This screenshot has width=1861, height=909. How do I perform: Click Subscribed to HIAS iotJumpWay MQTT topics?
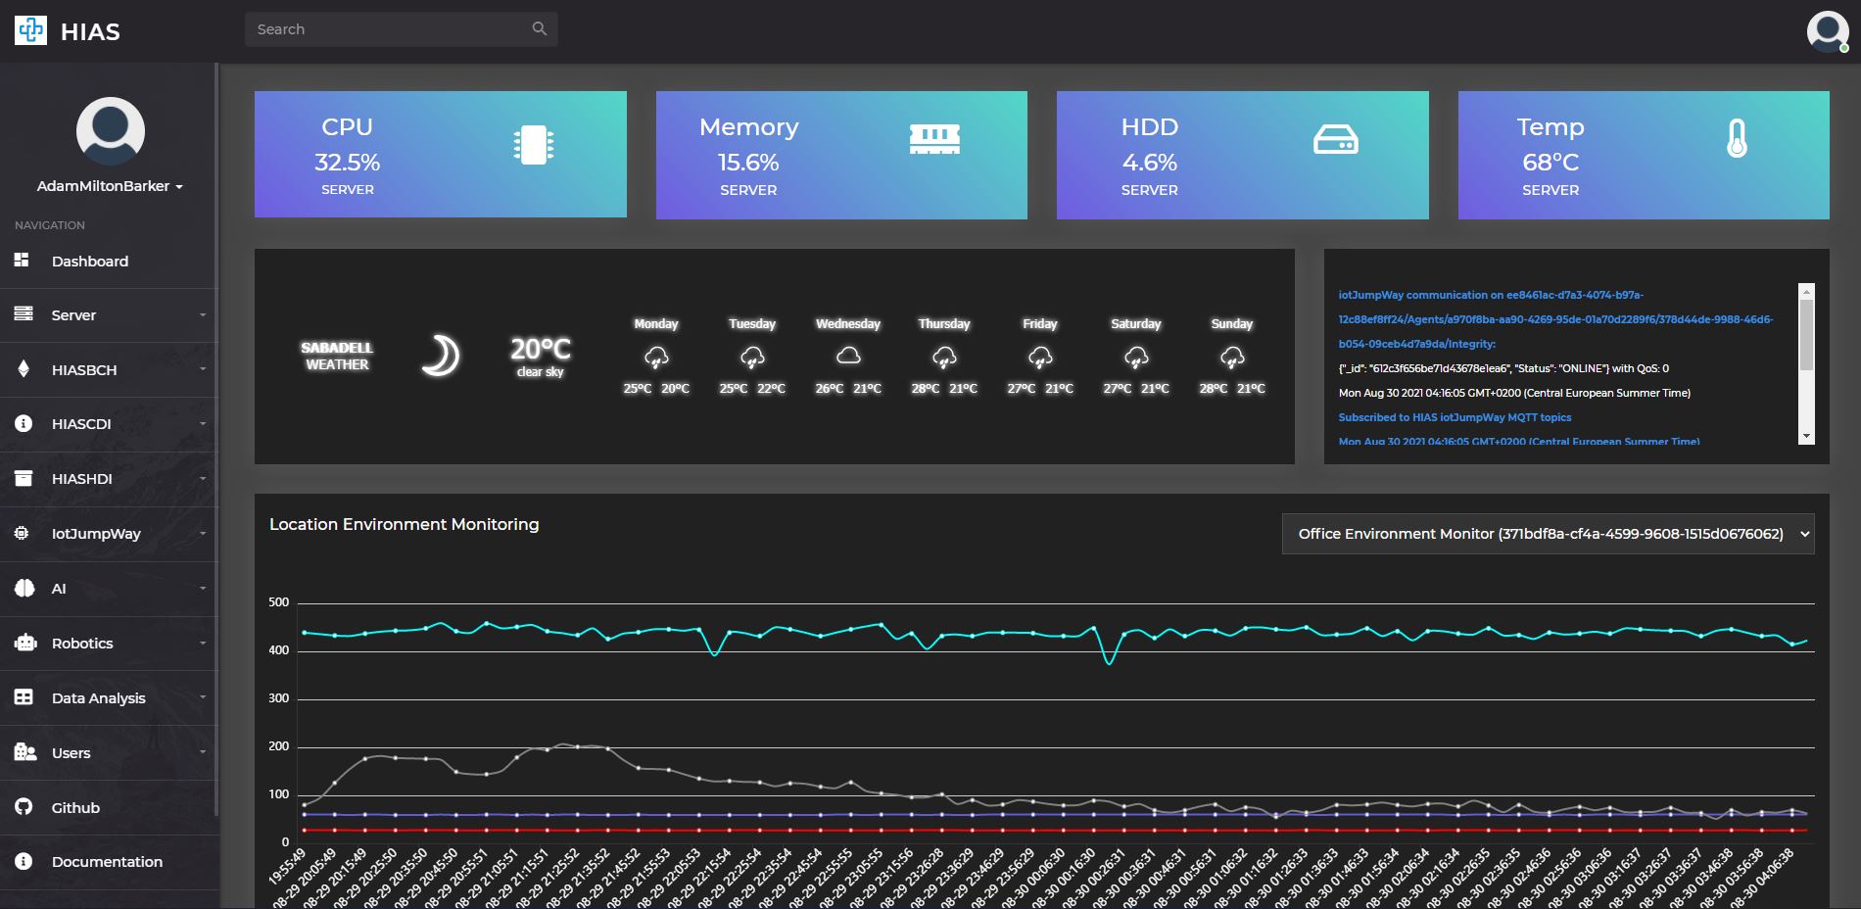point(1455,417)
